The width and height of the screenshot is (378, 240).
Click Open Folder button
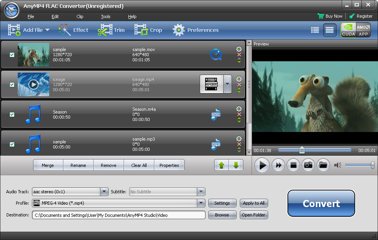pyautogui.click(x=254, y=215)
